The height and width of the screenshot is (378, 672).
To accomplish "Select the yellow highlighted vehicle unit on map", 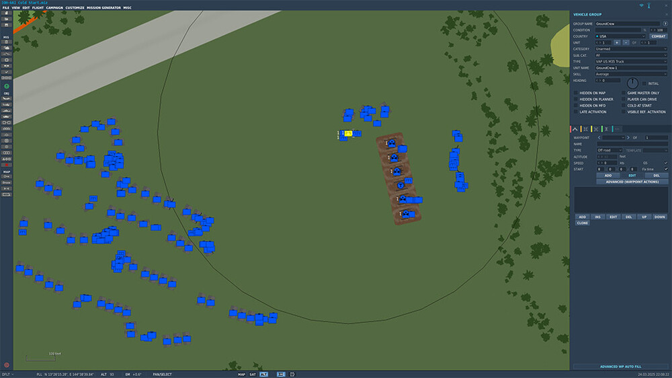I will 348,133.
